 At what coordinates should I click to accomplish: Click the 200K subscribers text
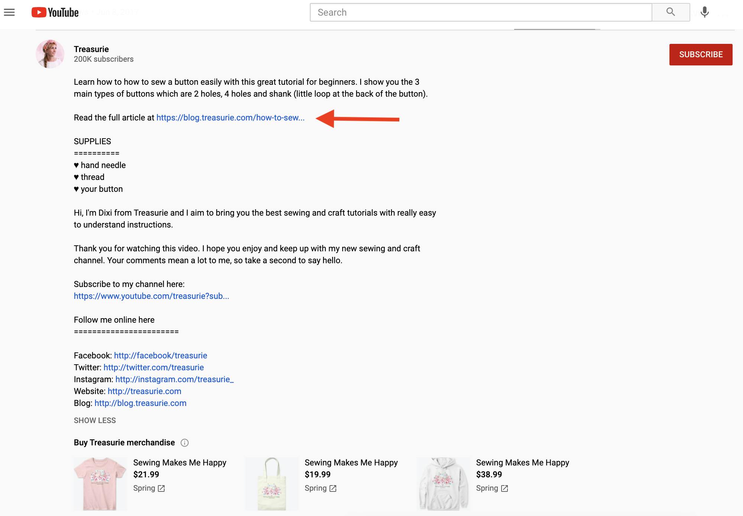coord(104,59)
